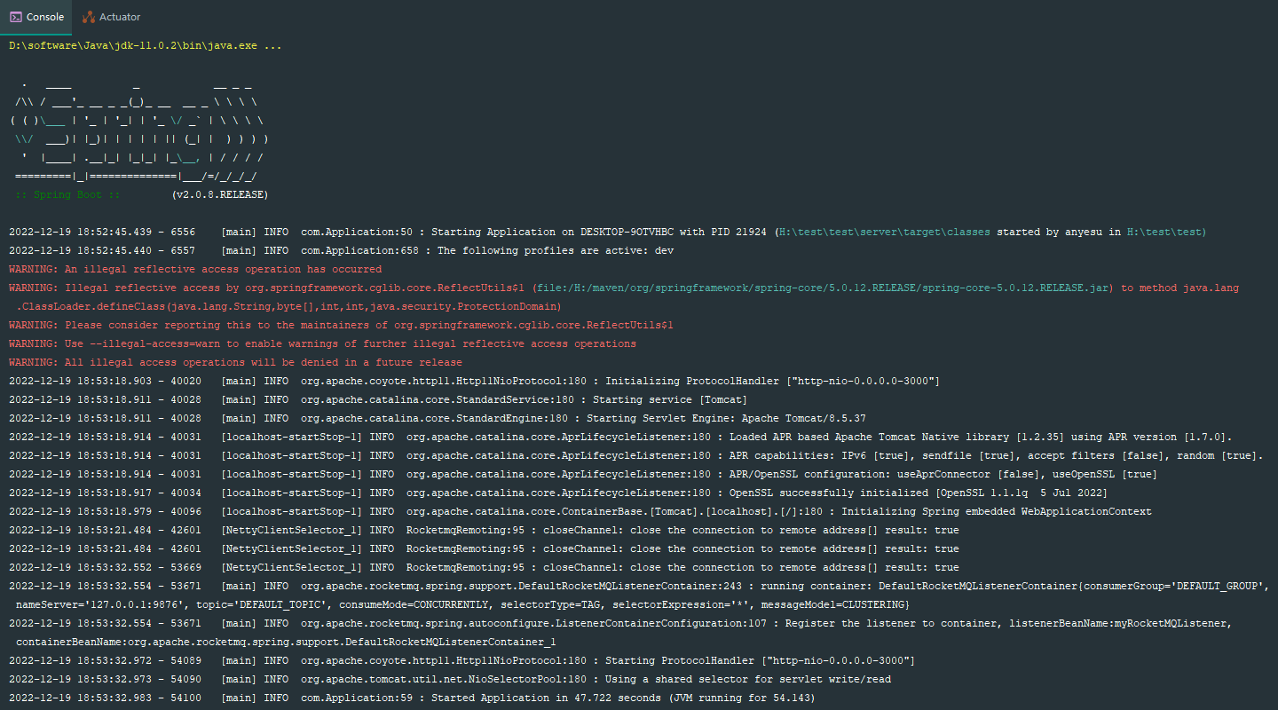Click the 'Starting service [Tomcat]' log line
The height and width of the screenshot is (710, 1278).
378,399
